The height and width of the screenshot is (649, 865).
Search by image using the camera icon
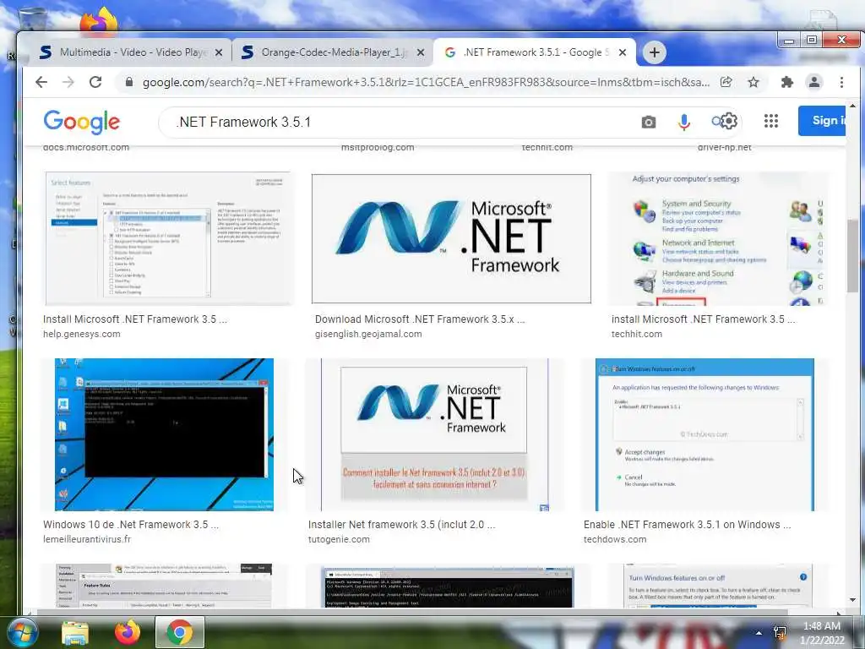point(649,122)
